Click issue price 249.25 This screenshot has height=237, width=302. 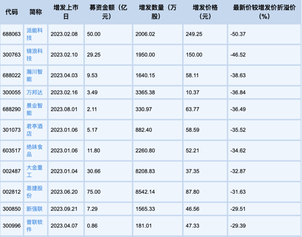[x=194, y=34]
